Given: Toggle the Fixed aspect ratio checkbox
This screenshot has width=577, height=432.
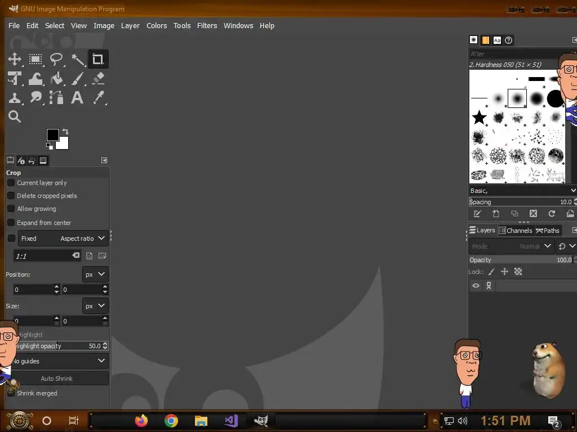Looking at the screenshot, I should (11, 238).
